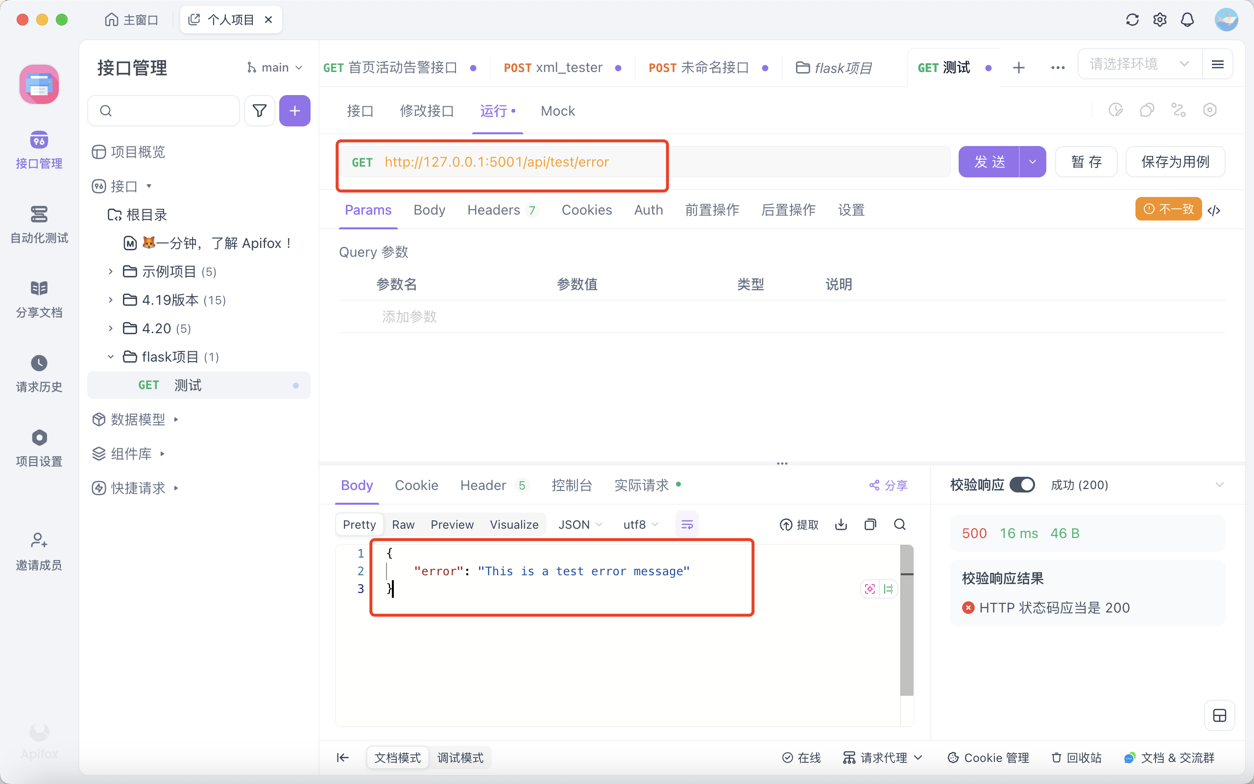1254x784 pixels.
Task: Open the notifications bell
Action: 1187,20
